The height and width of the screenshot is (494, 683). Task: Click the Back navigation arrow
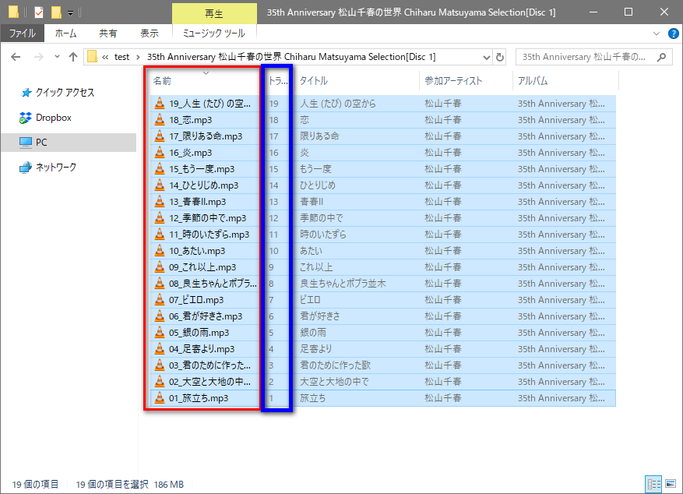click(x=16, y=57)
